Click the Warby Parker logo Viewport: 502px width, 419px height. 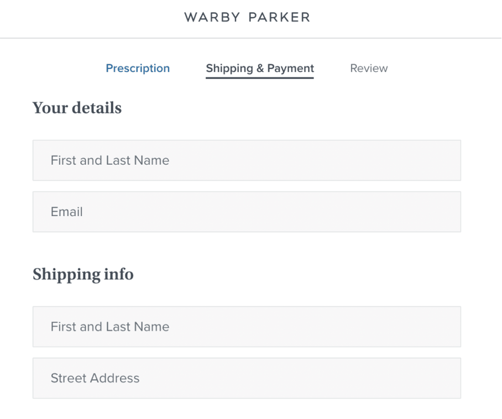coord(247,17)
